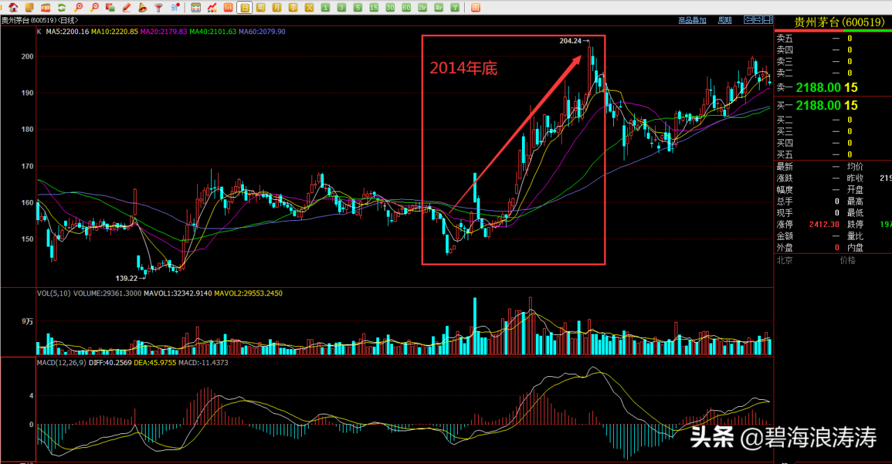Select the red pencil drawing tool
This screenshot has width=892, height=464.
coord(126,8)
